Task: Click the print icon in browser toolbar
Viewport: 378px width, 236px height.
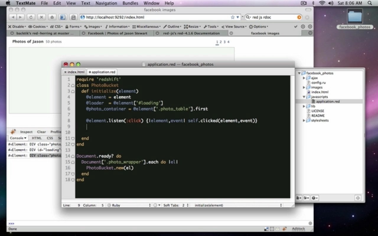Action: tap(74, 17)
